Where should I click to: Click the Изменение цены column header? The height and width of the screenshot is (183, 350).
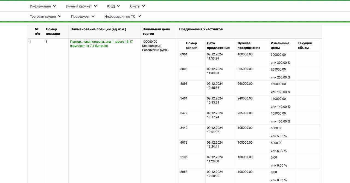tap(280, 45)
